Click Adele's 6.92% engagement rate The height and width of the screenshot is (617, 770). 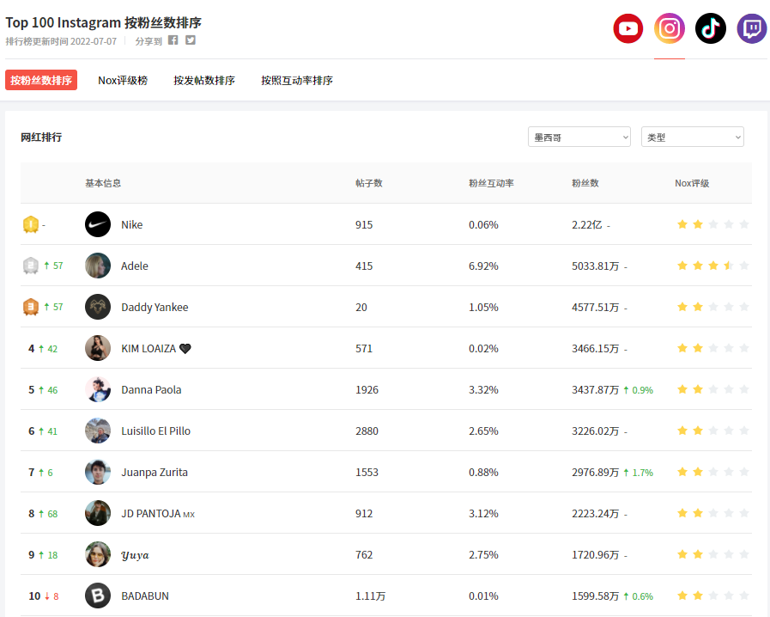tap(483, 266)
